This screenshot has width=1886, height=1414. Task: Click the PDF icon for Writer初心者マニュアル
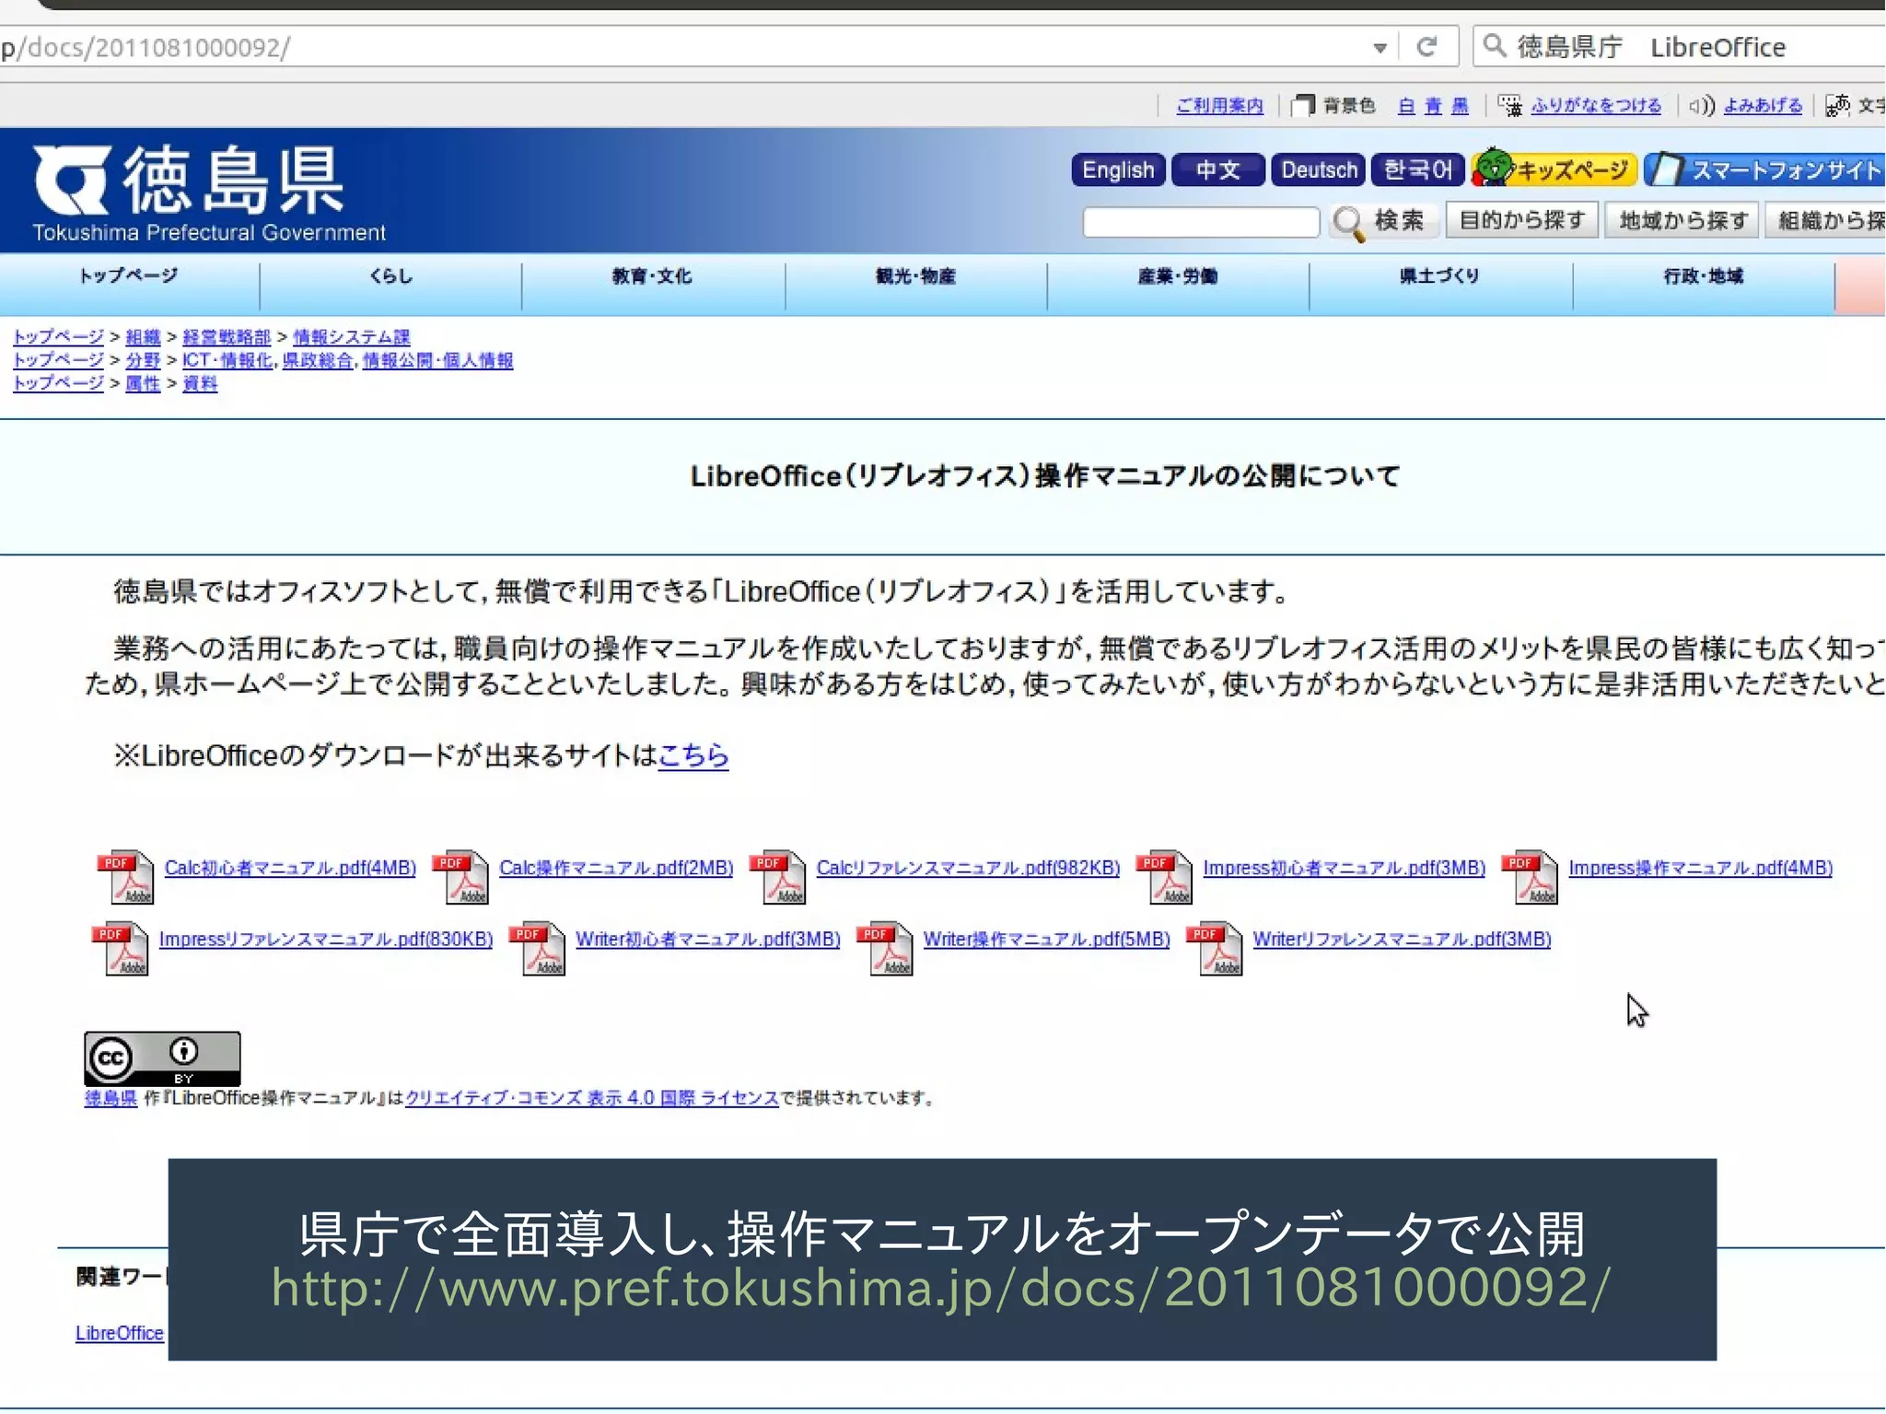click(538, 948)
